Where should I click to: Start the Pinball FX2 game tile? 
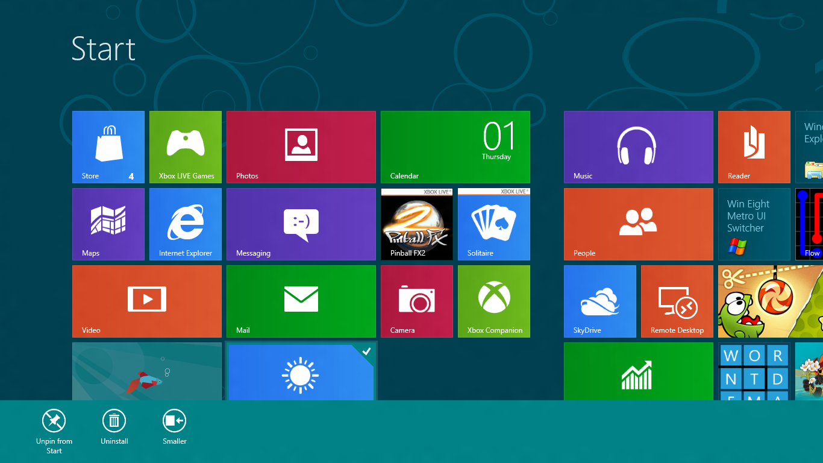(417, 224)
